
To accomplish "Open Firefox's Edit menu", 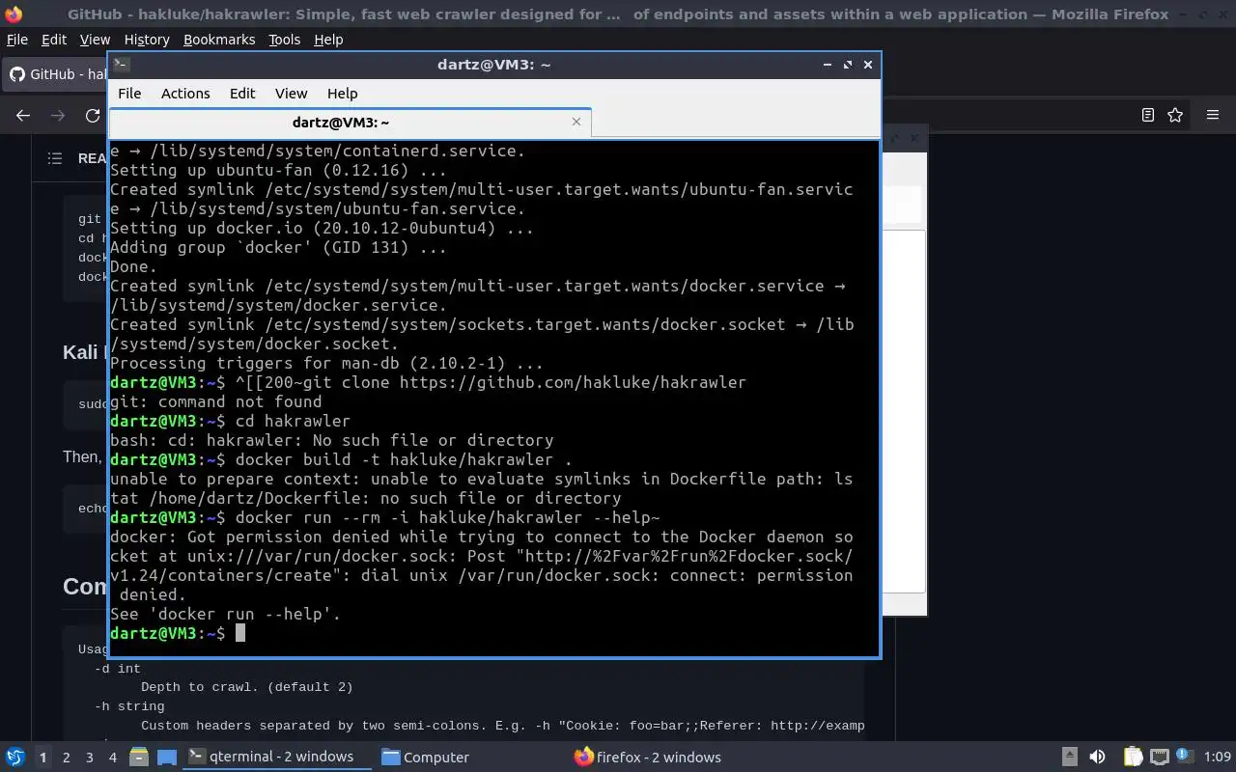I will point(54,40).
